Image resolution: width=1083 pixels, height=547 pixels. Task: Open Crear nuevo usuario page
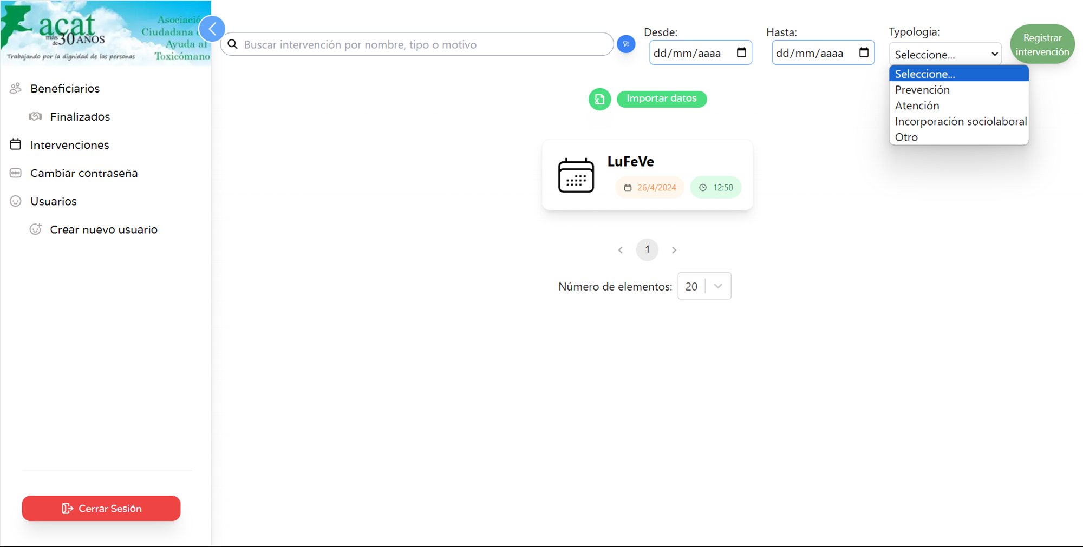pos(103,229)
